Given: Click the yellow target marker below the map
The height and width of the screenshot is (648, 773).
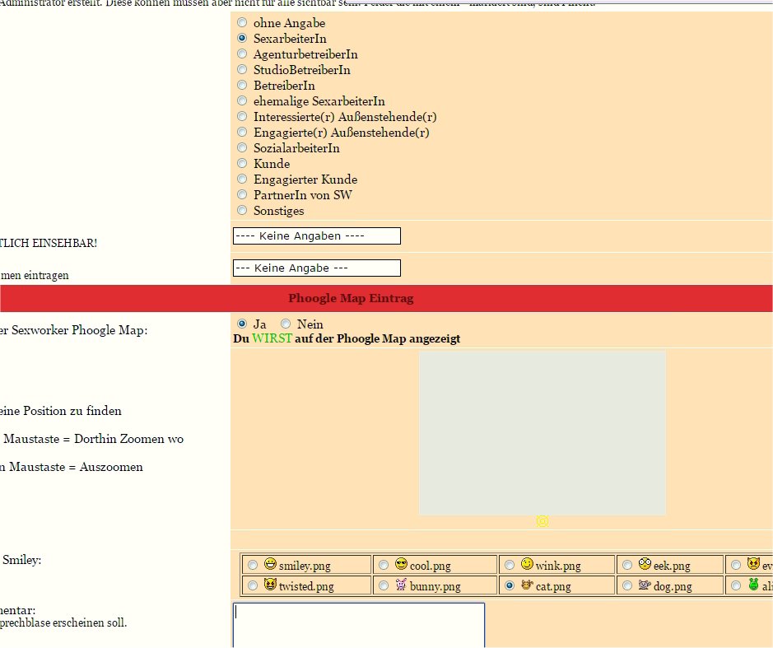Looking at the screenshot, I should (x=542, y=521).
